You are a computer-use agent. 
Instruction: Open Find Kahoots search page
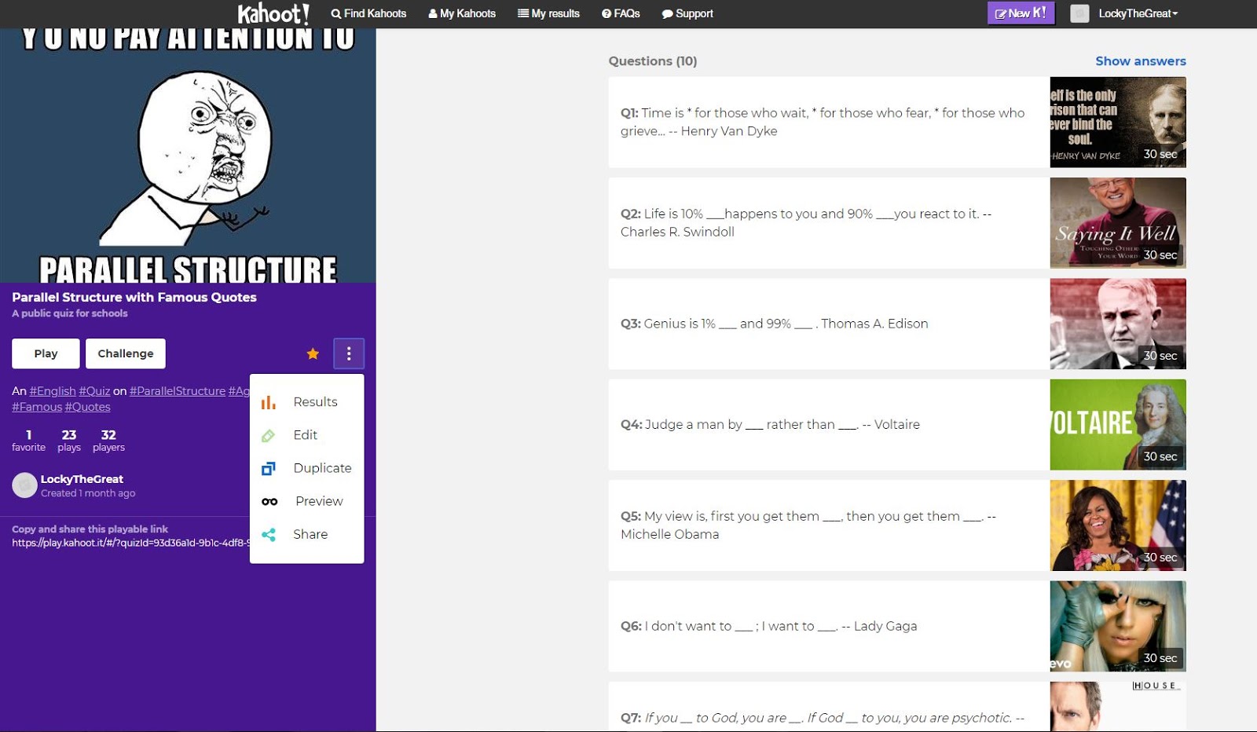368,13
